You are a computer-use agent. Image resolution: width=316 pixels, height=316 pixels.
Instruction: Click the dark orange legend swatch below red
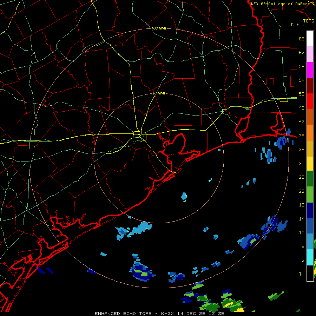[310, 117]
